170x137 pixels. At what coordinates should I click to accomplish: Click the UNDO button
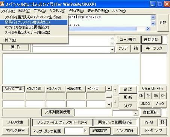tap(145, 104)
